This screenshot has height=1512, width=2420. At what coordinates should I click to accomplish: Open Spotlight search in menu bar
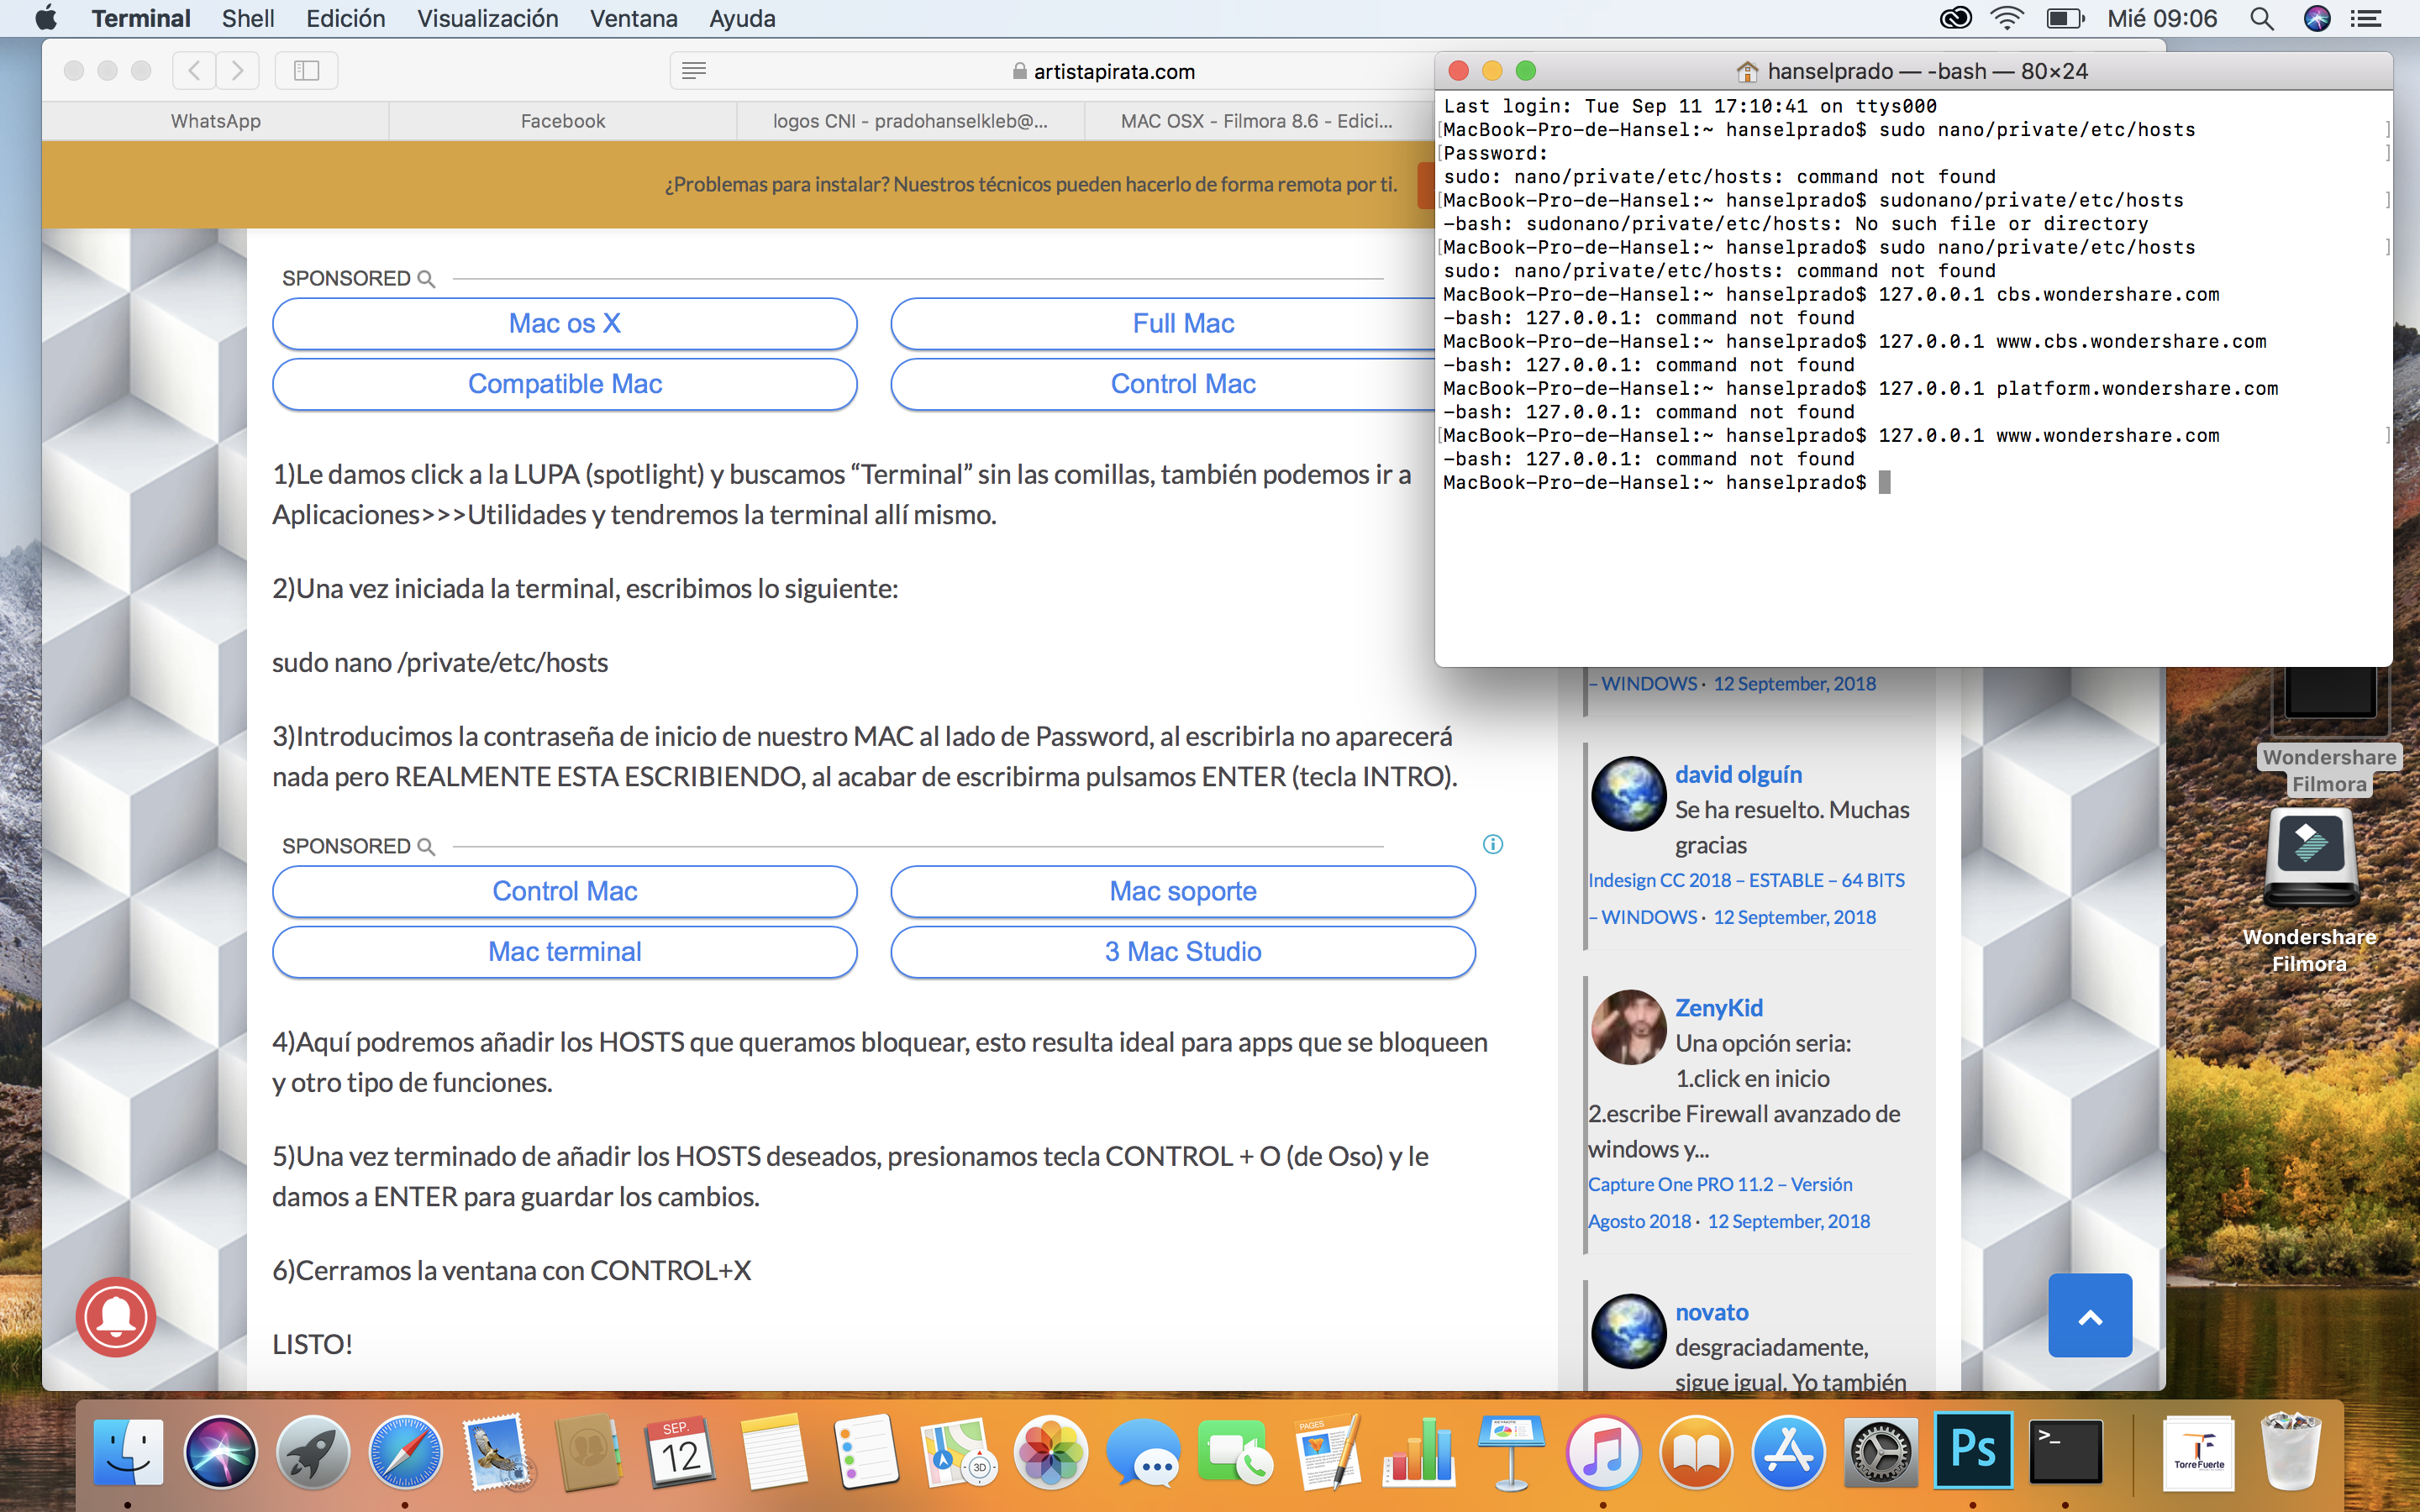(2262, 18)
